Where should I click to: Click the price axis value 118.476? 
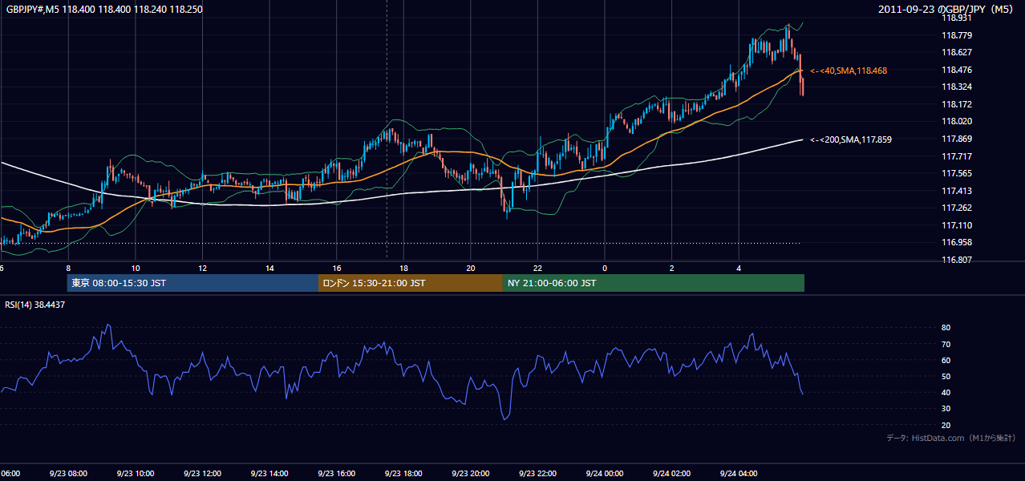(958, 70)
